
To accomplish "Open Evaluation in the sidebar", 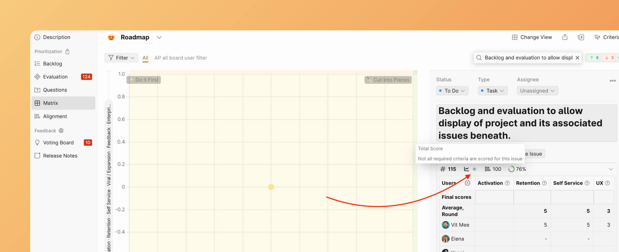I will click(x=55, y=77).
